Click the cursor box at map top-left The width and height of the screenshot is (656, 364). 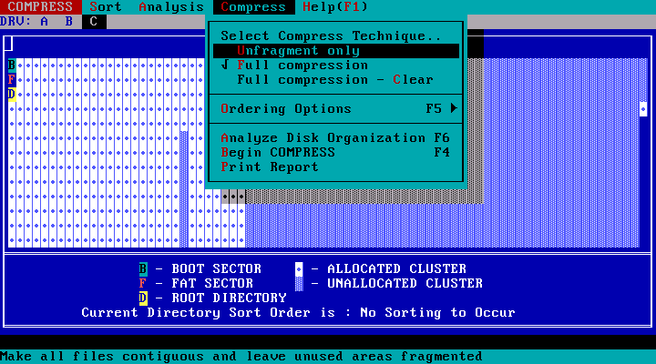pos(8,44)
